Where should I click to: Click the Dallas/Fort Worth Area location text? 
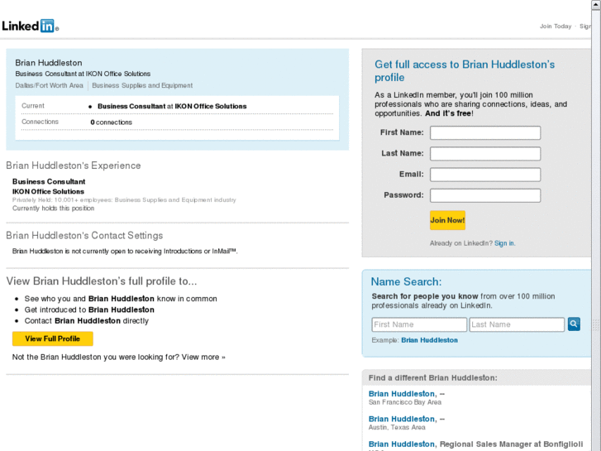49,85
